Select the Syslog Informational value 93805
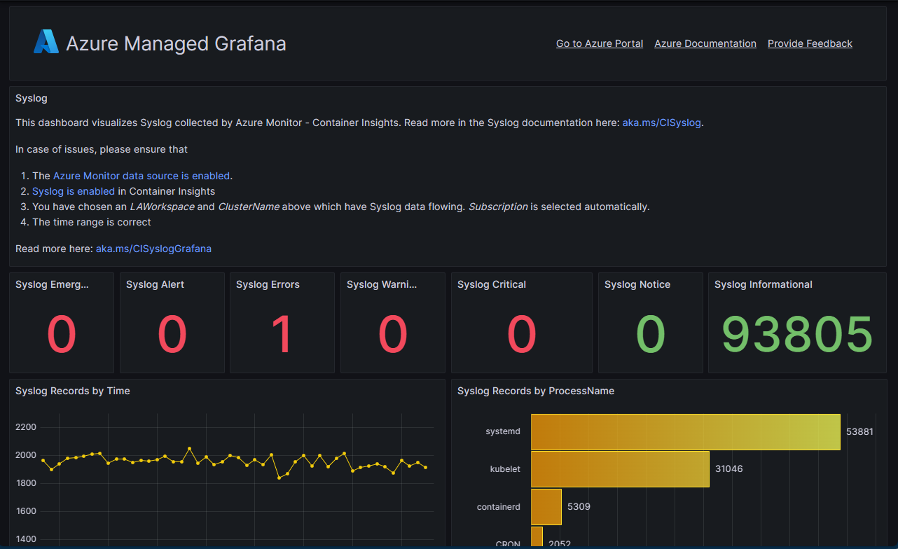 tap(797, 335)
